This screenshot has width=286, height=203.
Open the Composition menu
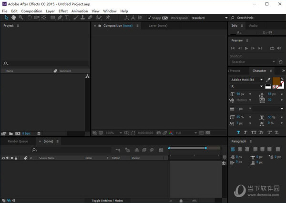[31, 11]
